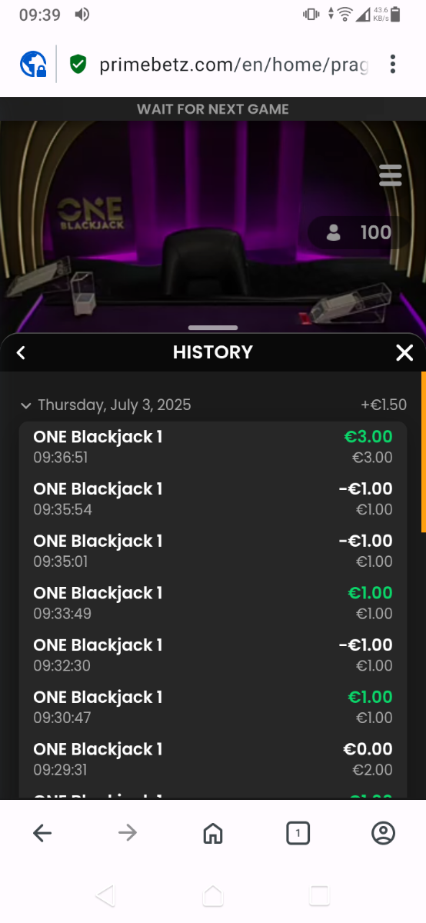Tap the globe privacy icon in the address bar
This screenshot has height=923, width=426.
tap(33, 64)
